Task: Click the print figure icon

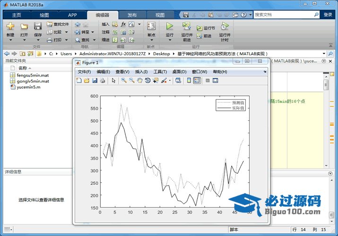Action: [103, 81]
